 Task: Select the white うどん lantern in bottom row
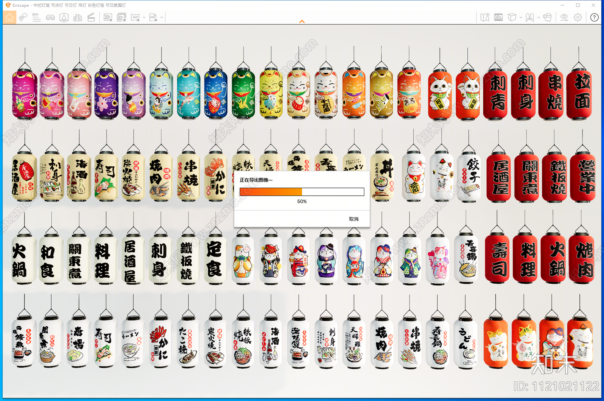pyautogui.click(x=465, y=343)
